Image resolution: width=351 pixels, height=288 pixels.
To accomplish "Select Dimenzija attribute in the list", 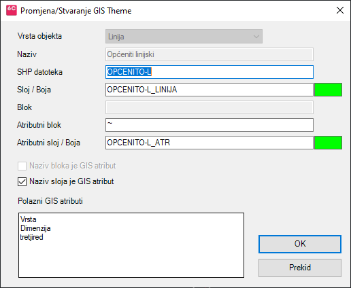I will point(35,228).
